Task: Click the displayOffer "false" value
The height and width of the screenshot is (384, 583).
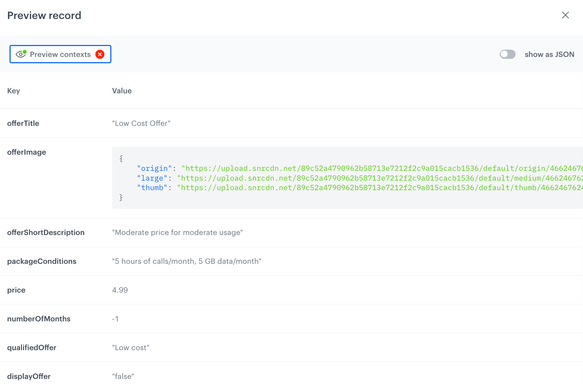Action: tap(123, 376)
